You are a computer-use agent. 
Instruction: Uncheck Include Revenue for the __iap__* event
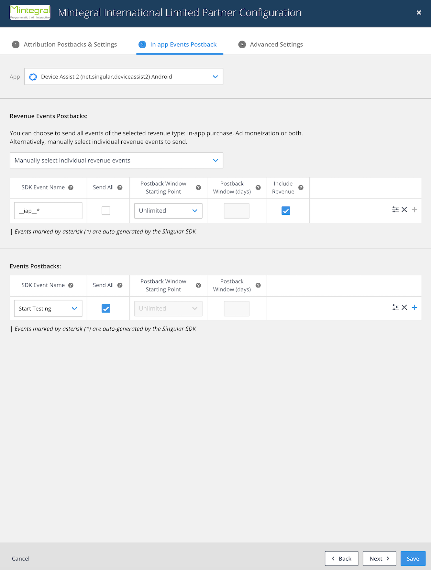coord(286,211)
